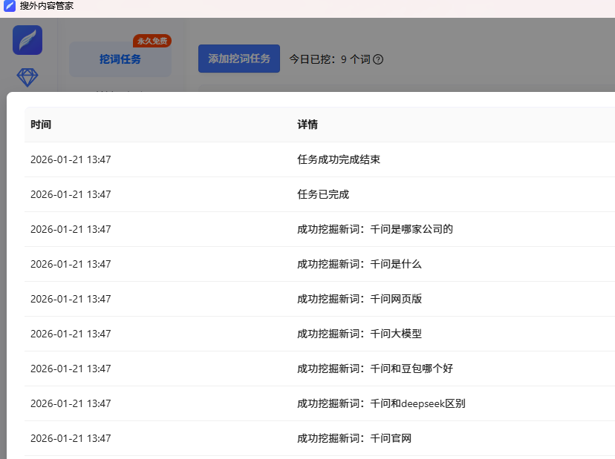Click the 详情 column header

tap(307, 125)
